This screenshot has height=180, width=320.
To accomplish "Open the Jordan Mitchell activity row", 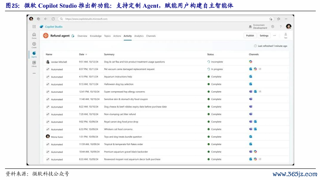I will click(x=166, y=62).
